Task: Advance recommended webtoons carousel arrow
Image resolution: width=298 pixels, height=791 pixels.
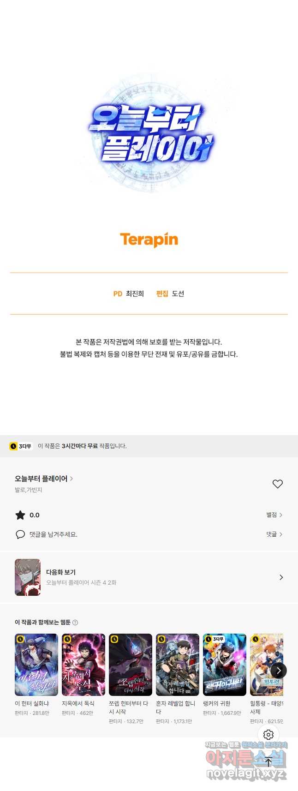Action: coord(279,671)
